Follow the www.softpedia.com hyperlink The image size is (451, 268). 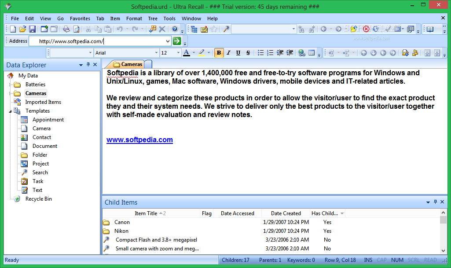[139, 140]
